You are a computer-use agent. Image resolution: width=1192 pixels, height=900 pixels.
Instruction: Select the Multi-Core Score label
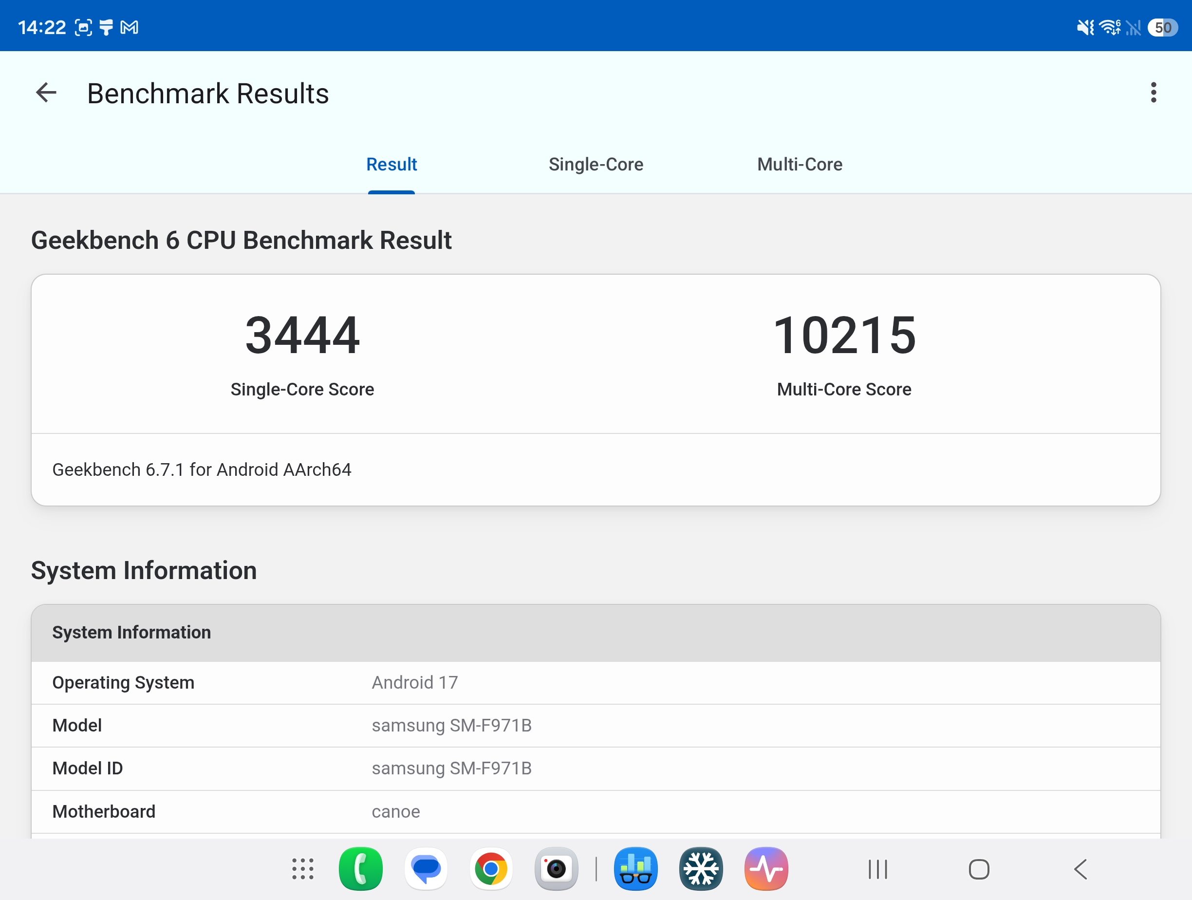point(844,389)
